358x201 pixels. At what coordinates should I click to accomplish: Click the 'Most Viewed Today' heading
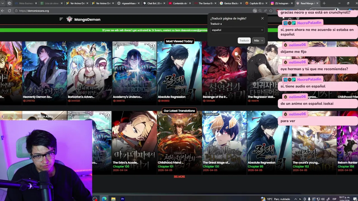click(179, 41)
